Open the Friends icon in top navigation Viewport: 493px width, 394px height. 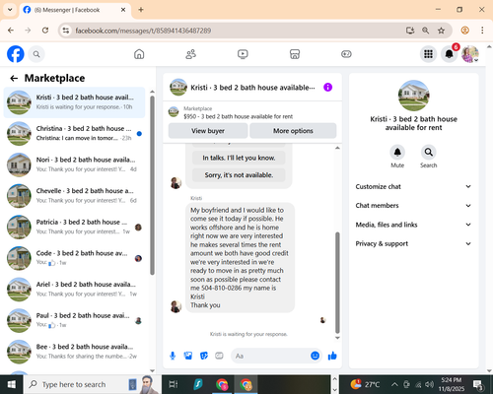pyautogui.click(x=190, y=54)
